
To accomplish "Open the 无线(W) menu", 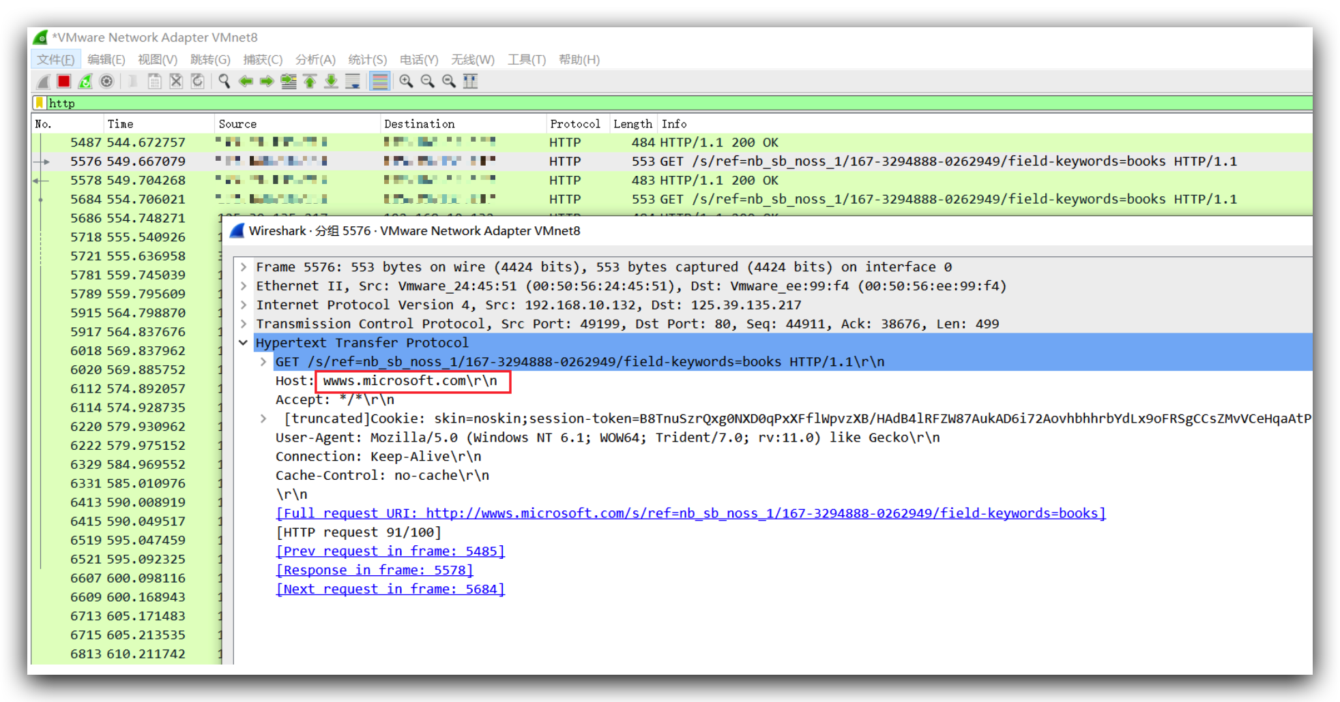I will [473, 60].
